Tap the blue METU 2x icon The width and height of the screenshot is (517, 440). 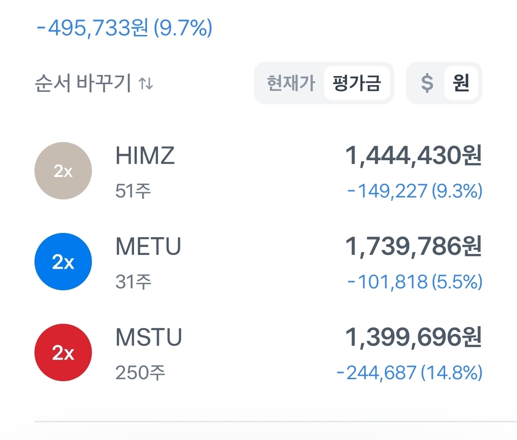tap(63, 262)
